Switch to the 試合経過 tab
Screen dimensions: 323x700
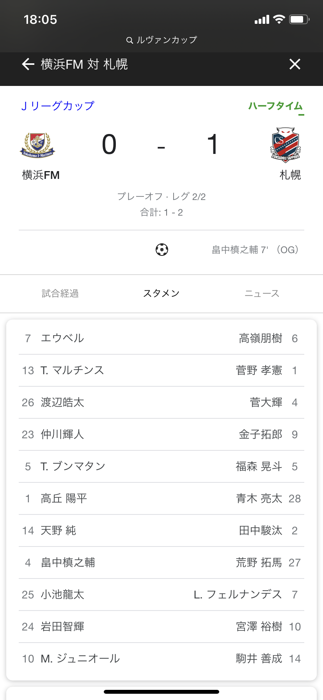(x=60, y=293)
